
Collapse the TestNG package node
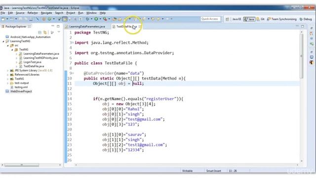coord(12,49)
